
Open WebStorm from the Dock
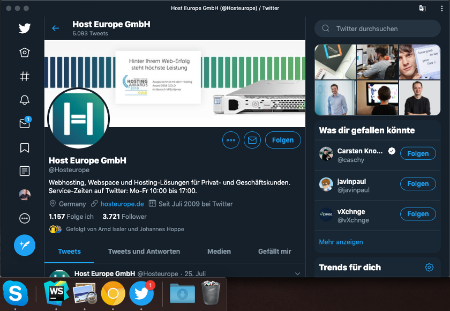[56, 293]
